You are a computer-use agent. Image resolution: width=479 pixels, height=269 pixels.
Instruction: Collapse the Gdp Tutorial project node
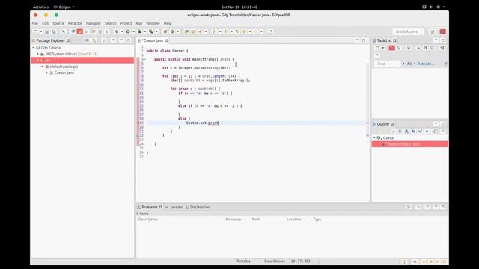click(x=34, y=48)
